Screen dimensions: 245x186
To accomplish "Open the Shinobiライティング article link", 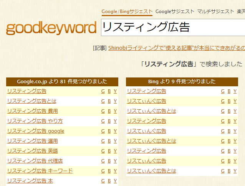I will [x=177, y=48].
